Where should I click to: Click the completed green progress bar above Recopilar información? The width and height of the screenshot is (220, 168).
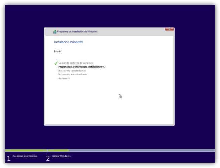(x=26, y=150)
